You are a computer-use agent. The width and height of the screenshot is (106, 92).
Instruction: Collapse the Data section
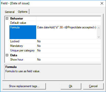click(7, 55)
